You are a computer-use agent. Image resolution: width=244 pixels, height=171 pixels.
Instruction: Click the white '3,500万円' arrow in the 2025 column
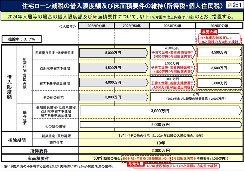(220, 68)
